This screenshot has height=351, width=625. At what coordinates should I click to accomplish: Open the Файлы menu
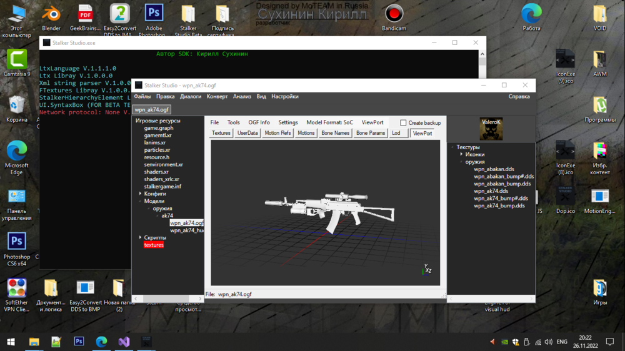pyautogui.click(x=142, y=97)
